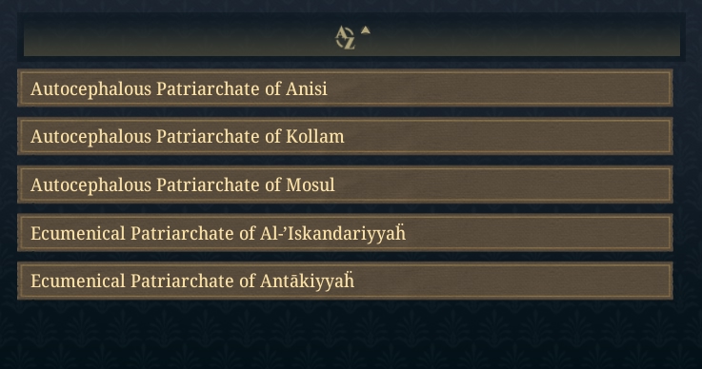Select Autocephalous Patriarchate of Anisi
702x369 pixels.
[345, 88]
